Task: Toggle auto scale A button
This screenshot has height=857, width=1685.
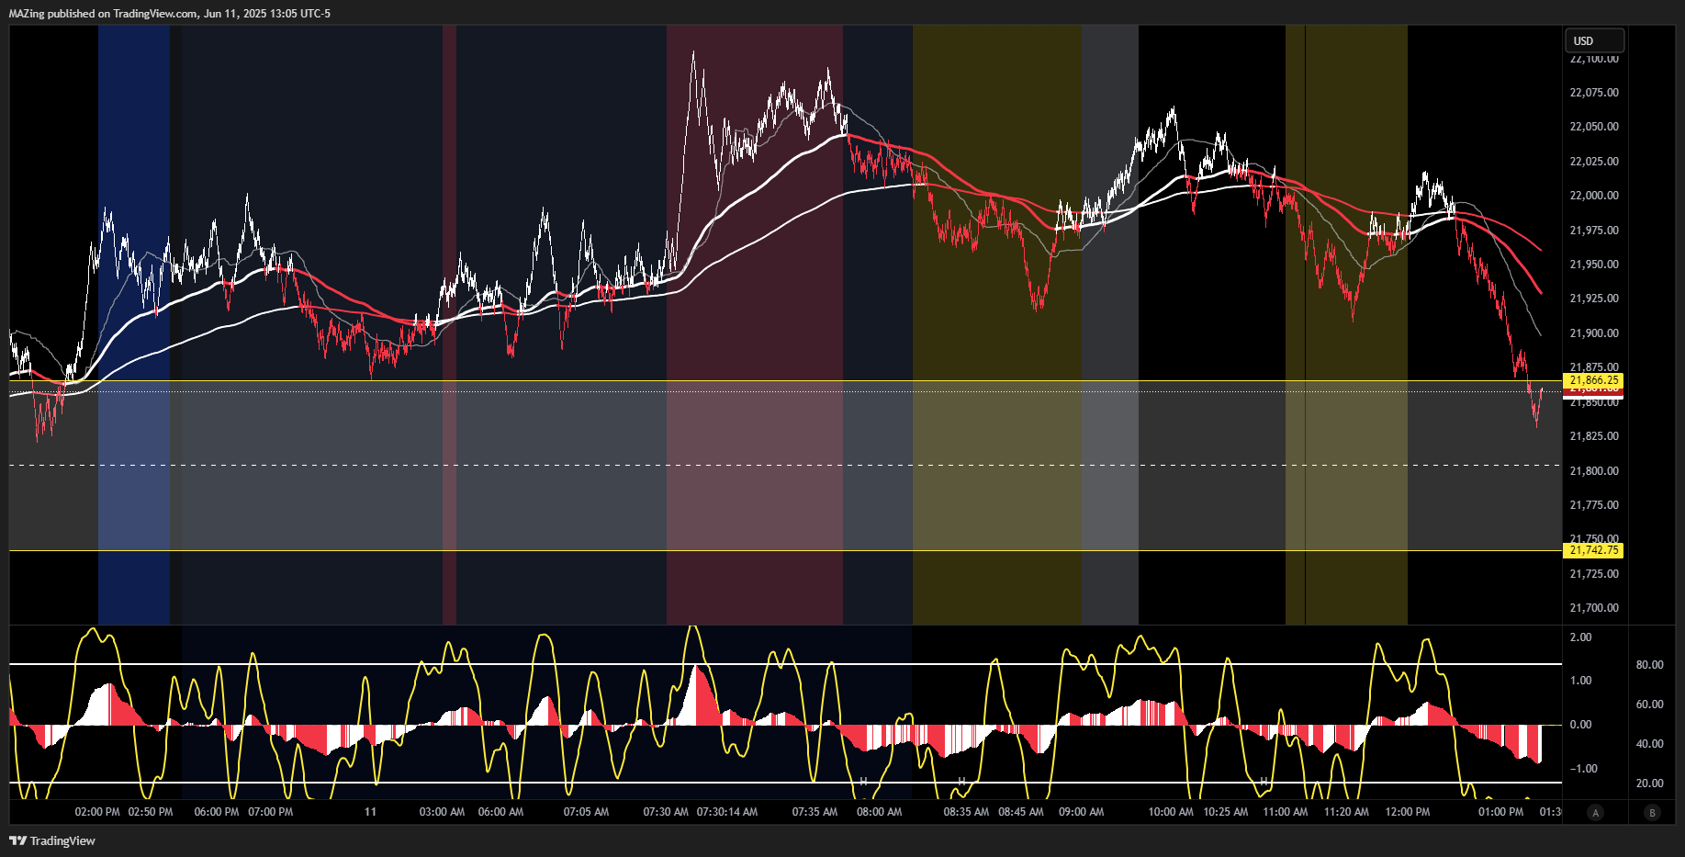Action: [x=1595, y=812]
